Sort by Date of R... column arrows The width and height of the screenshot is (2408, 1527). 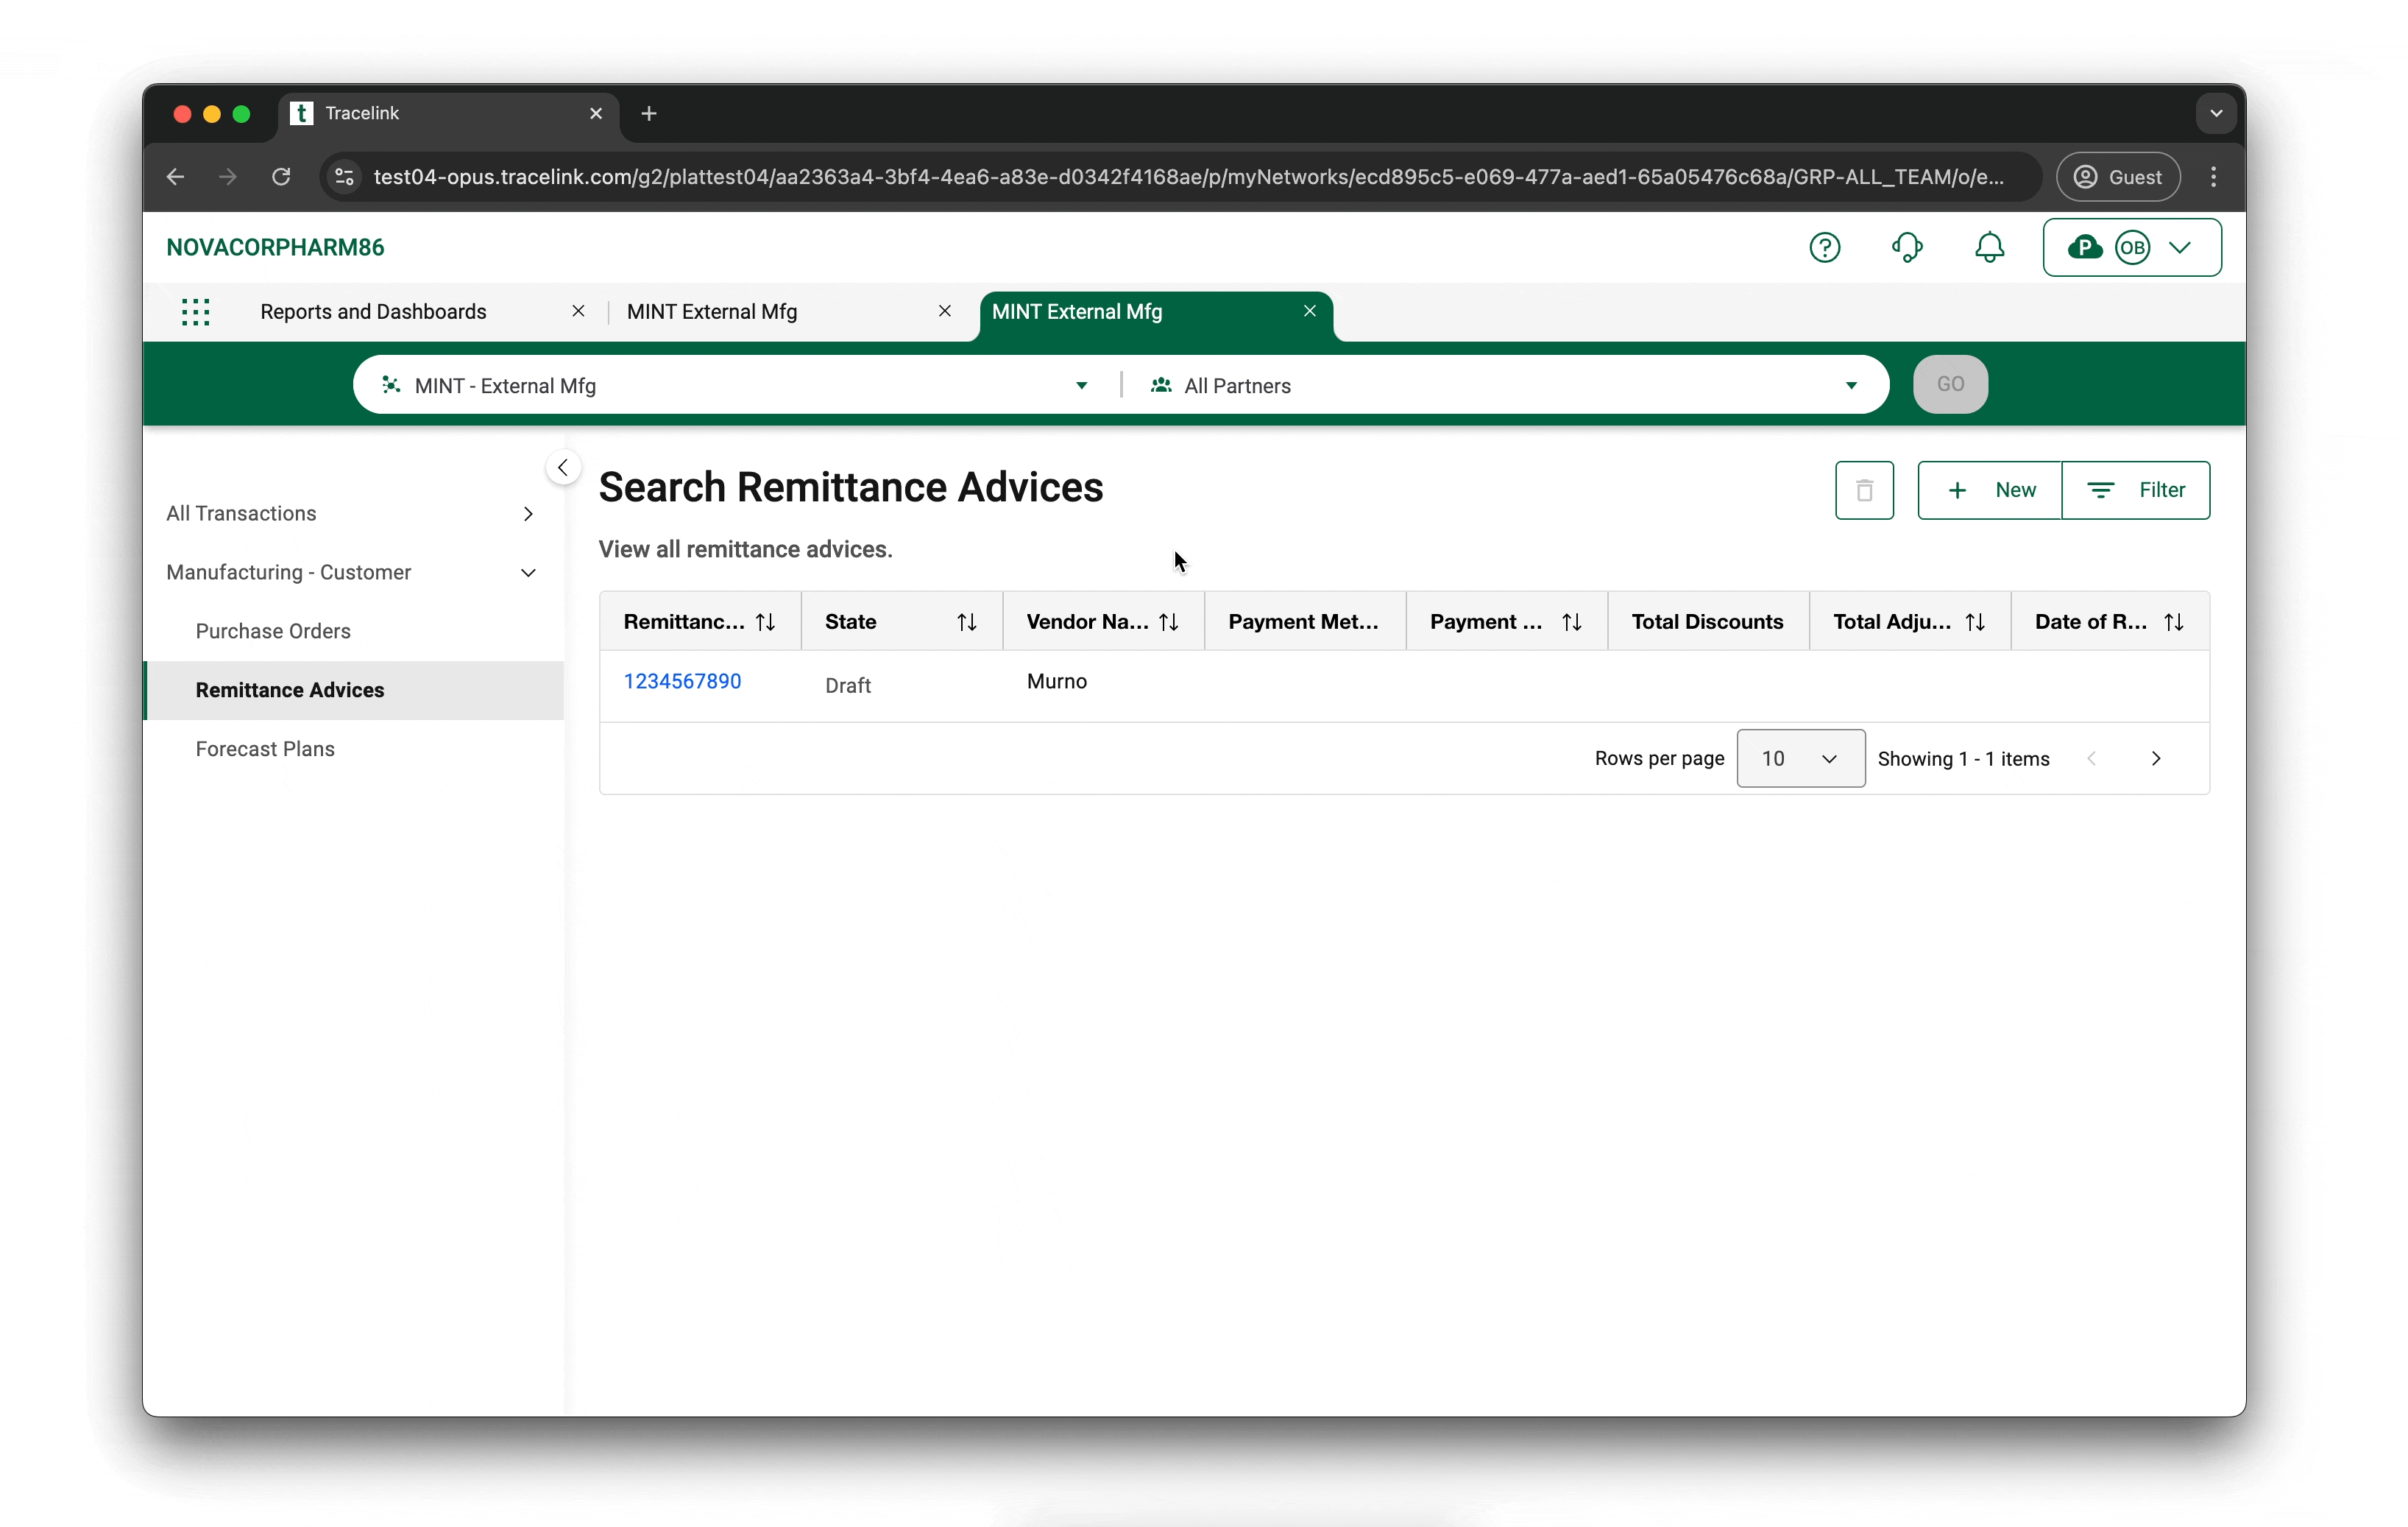[x=2173, y=622]
